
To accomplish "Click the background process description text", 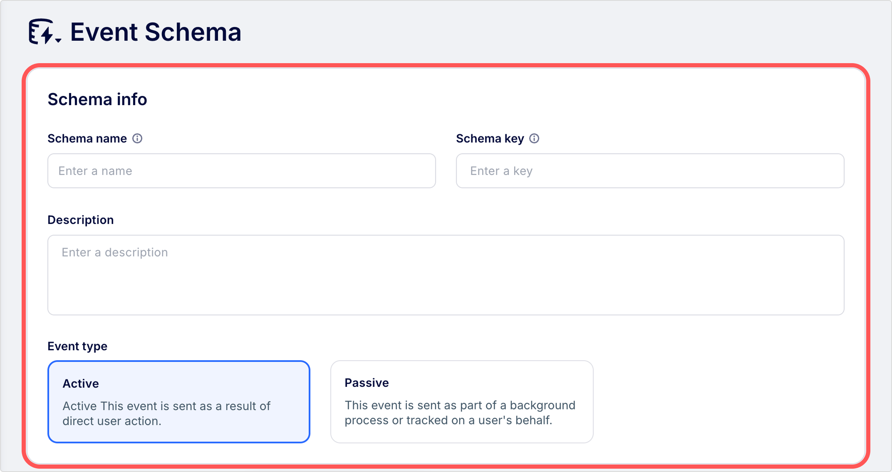I will pyautogui.click(x=460, y=413).
